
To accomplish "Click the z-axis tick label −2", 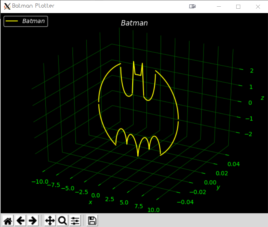I will [x=248, y=134].
